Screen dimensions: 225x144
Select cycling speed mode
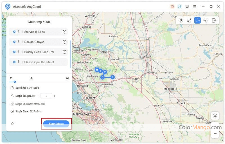point(31,78)
